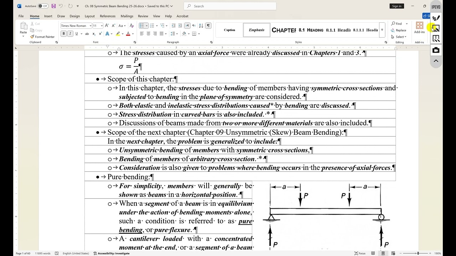
Task: Open the Add-ins gallery
Action: pyautogui.click(x=419, y=28)
